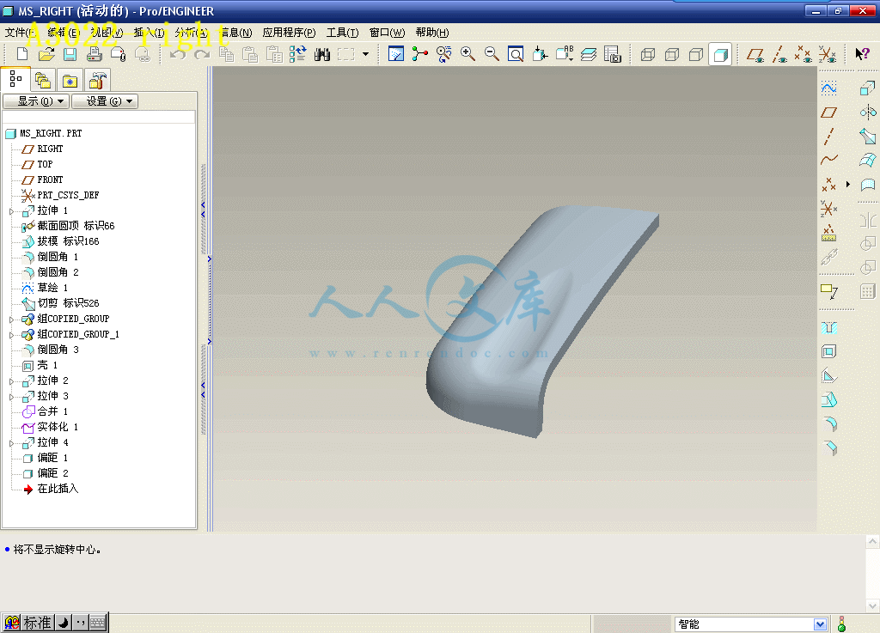Toggle datum axes display
The image size is (880, 633).
[x=779, y=54]
